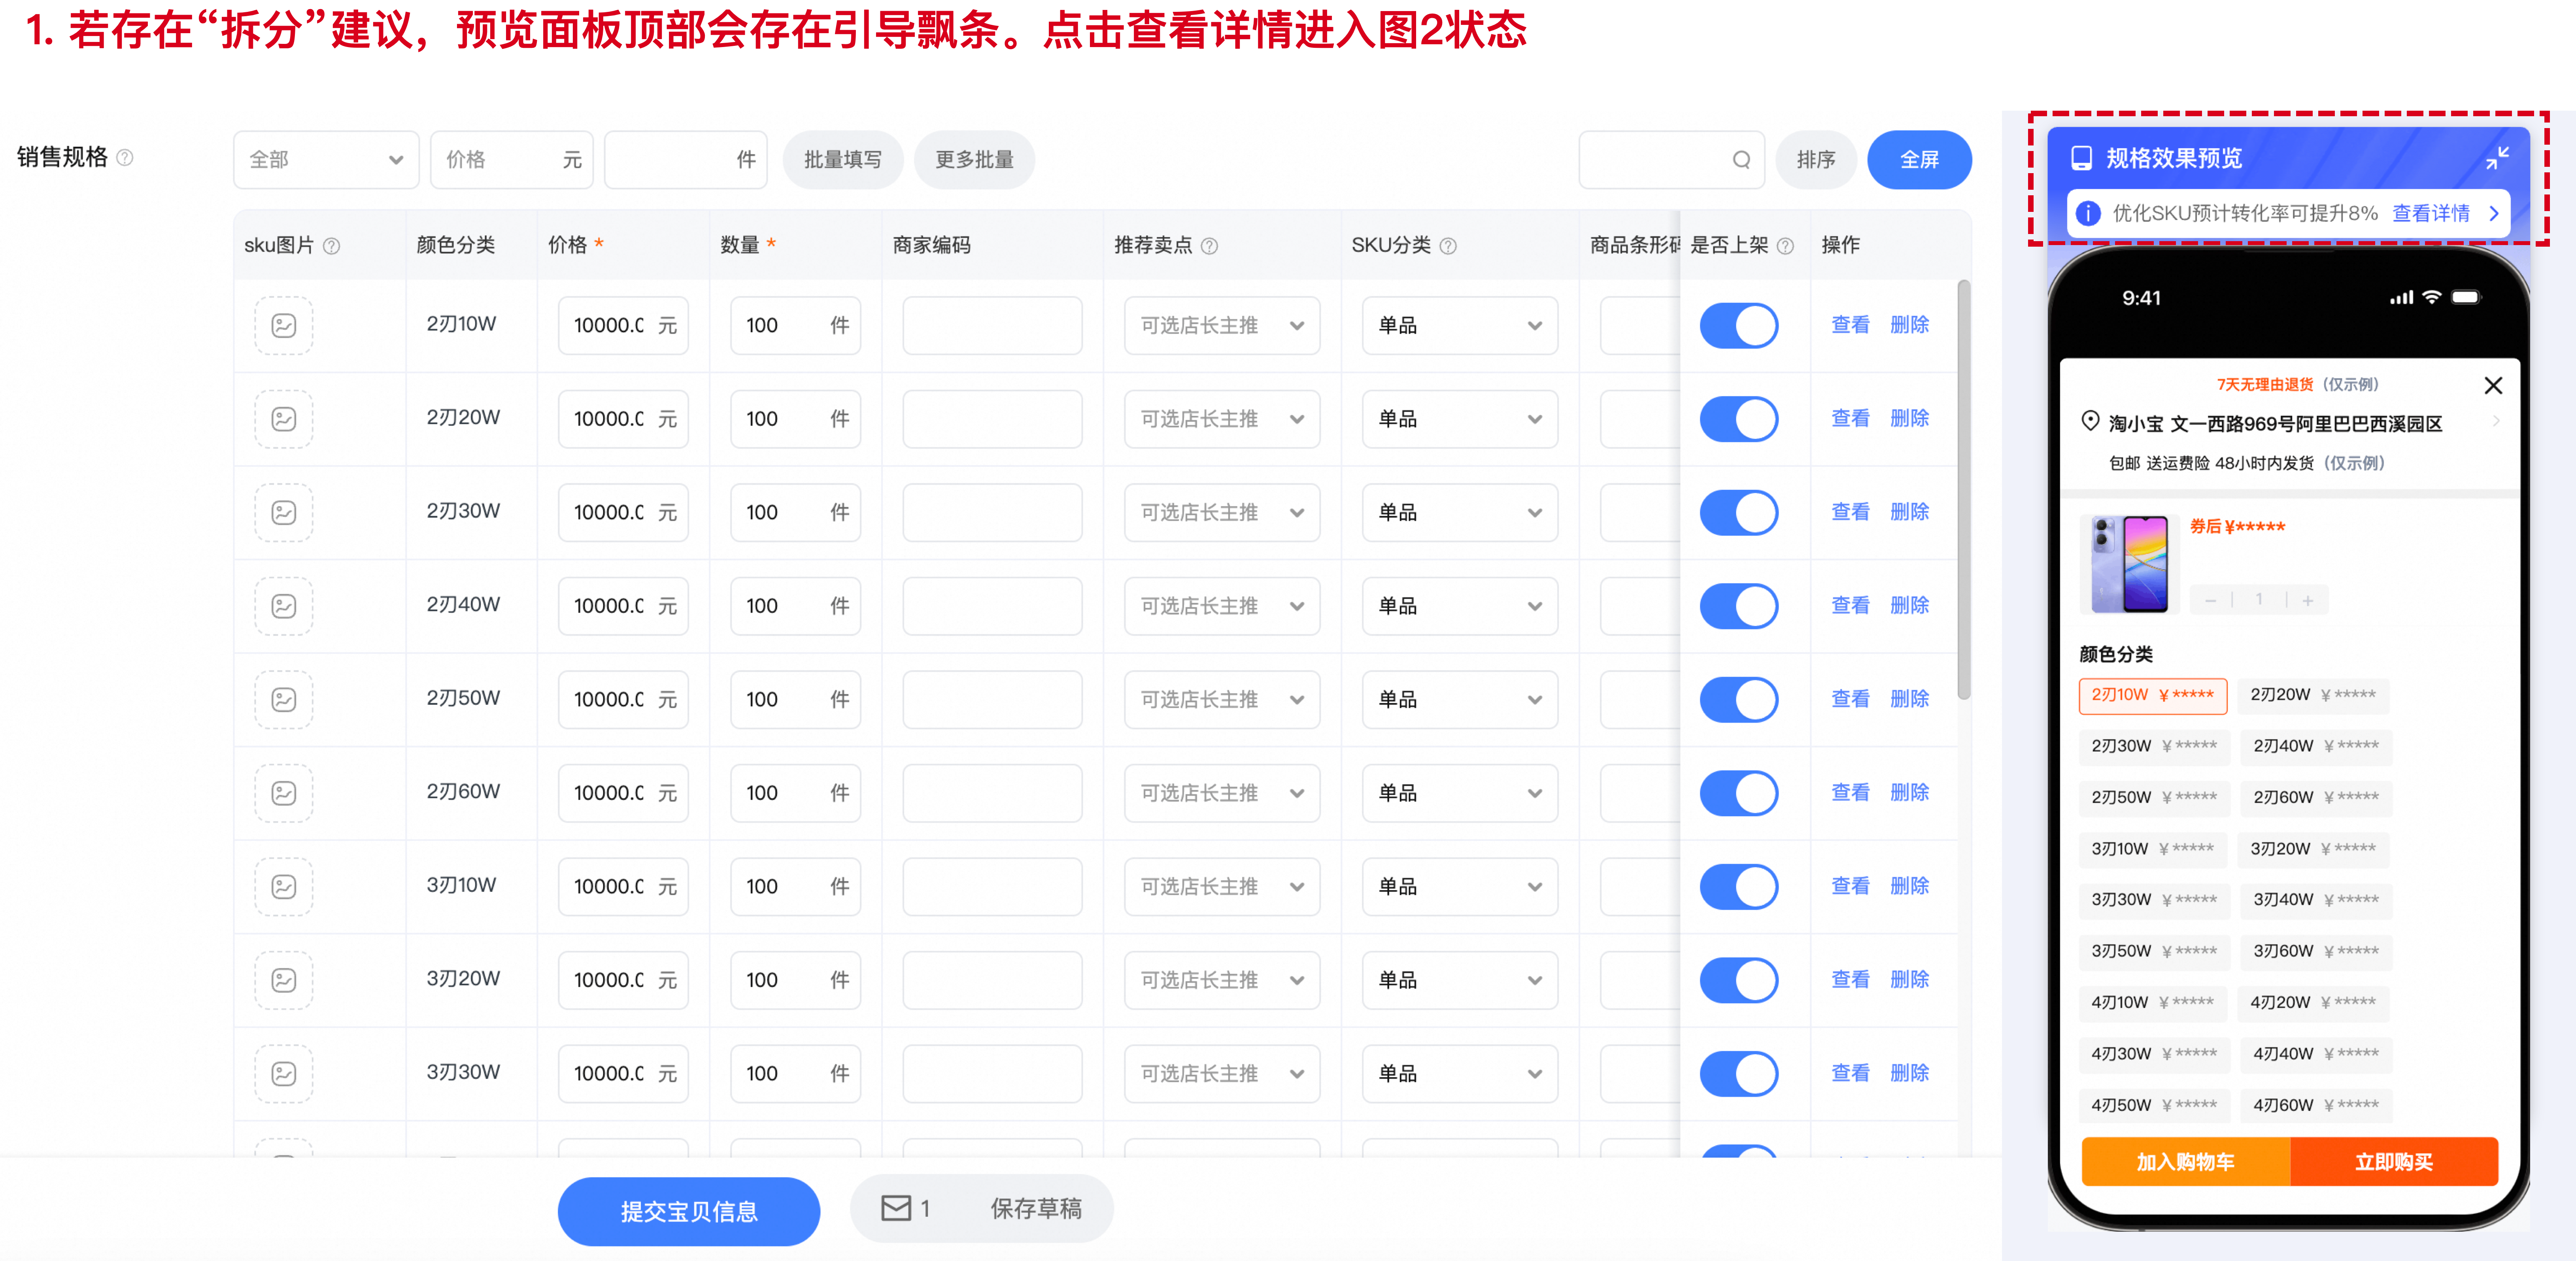Open SKU分类 单品 dropdown for 2刃40W
The image size is (2576, 1261).
(x=1459, y=606)
